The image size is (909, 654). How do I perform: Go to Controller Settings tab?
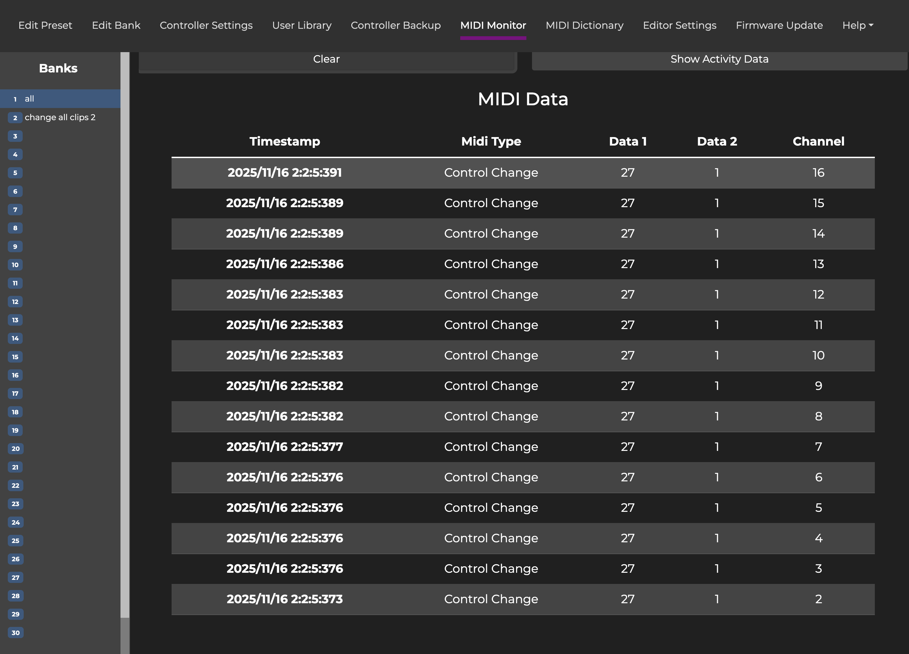point(206,25)
